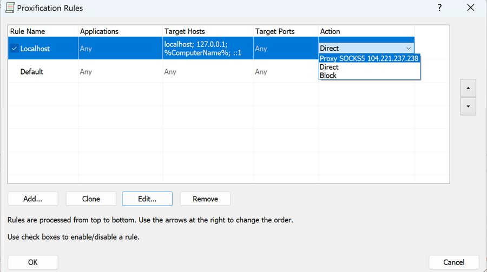Image resolution: width=487 pixels, height=272 pixels.
Task: Click the Proxification Rules title icon
Action: [10, 8]
